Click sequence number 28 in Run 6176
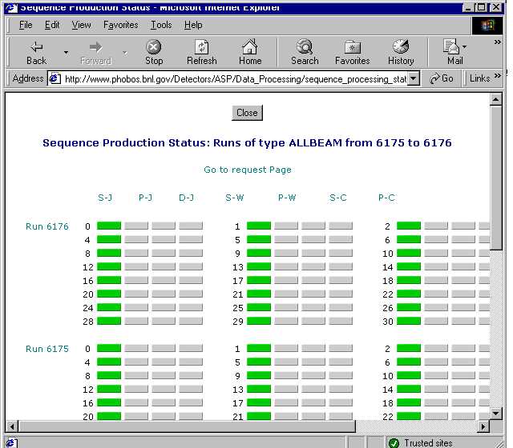The image size is (513, 448). click(88, 322)
